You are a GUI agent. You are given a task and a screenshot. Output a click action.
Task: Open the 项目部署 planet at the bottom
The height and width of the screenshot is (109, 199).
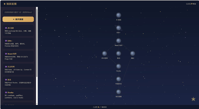[118, 92]
